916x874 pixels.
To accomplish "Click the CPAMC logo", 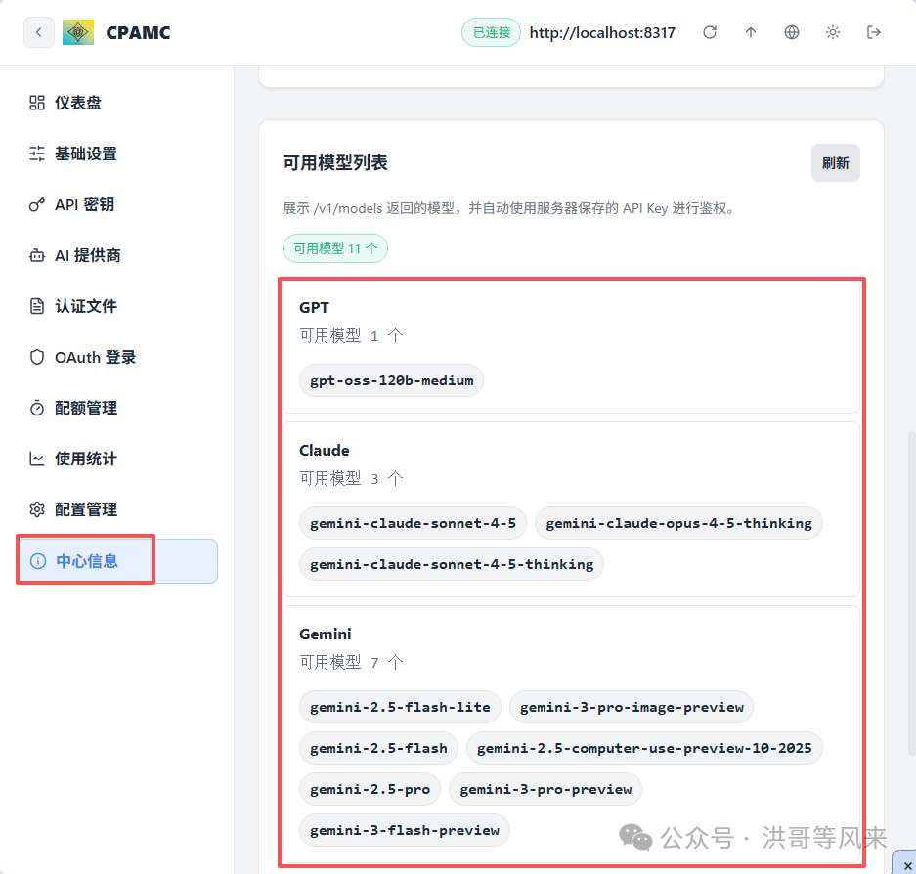I will (x=77, y=31).
